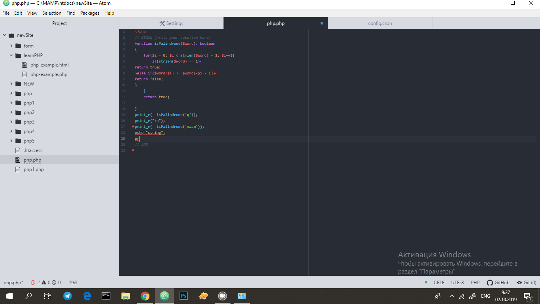This screenshot has width=540, height=304.
Task: Open the Packages menu
Action: point(90,13)
